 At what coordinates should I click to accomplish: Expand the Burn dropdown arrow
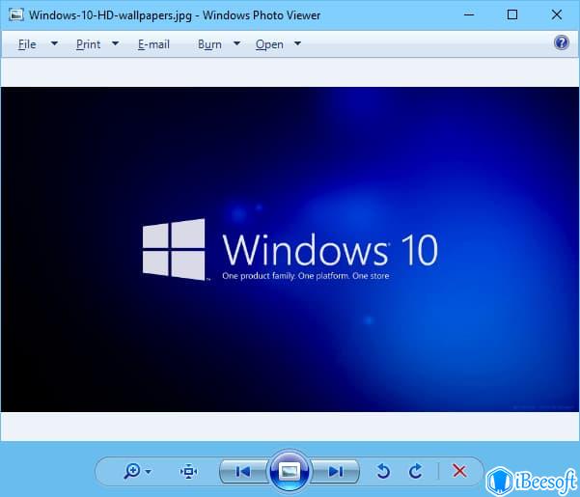coord(236,43)
